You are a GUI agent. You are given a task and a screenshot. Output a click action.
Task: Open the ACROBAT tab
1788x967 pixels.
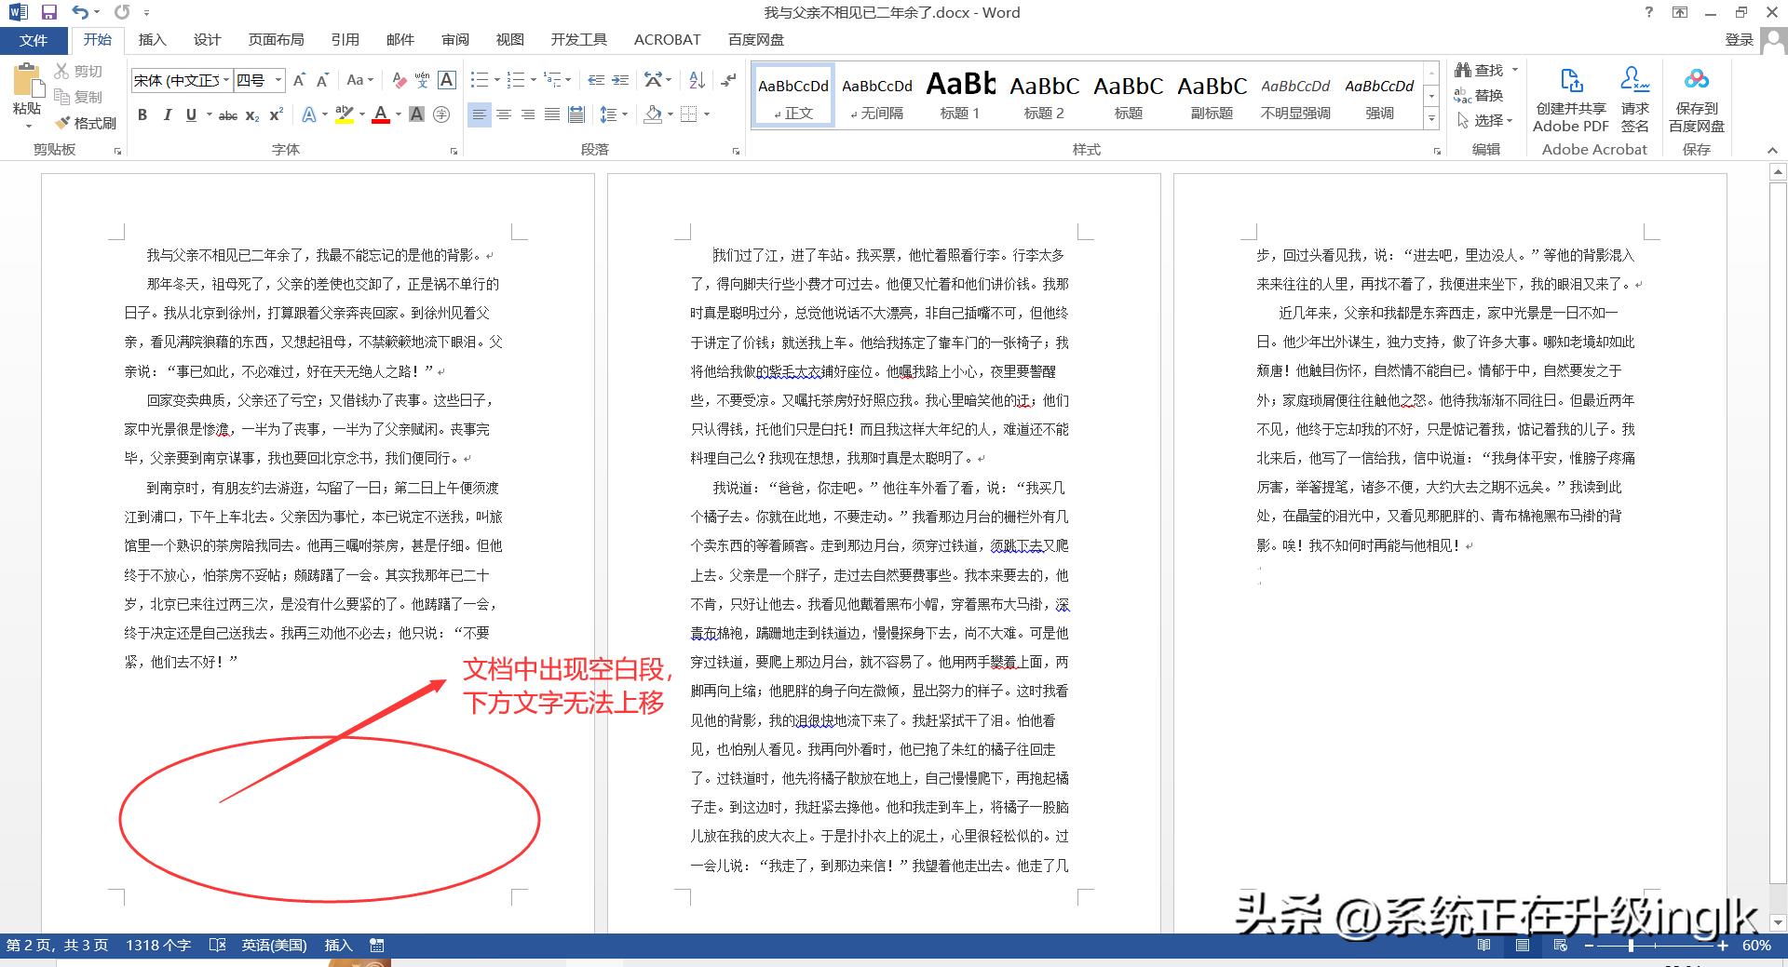coord(667,40)
